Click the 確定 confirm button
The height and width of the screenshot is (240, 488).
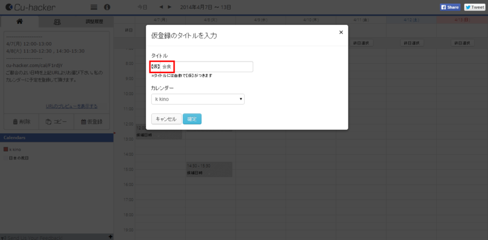pyautogui.click(x=192, y=119)
